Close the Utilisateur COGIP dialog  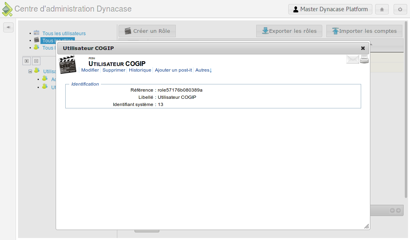click(x=363, y=48)
